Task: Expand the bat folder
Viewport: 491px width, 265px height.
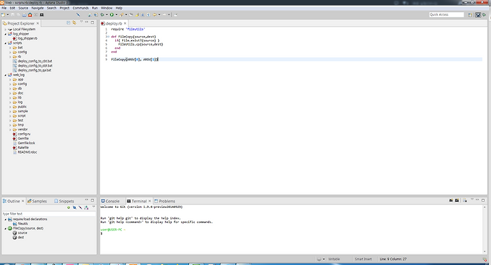Action: click(10, 48)
